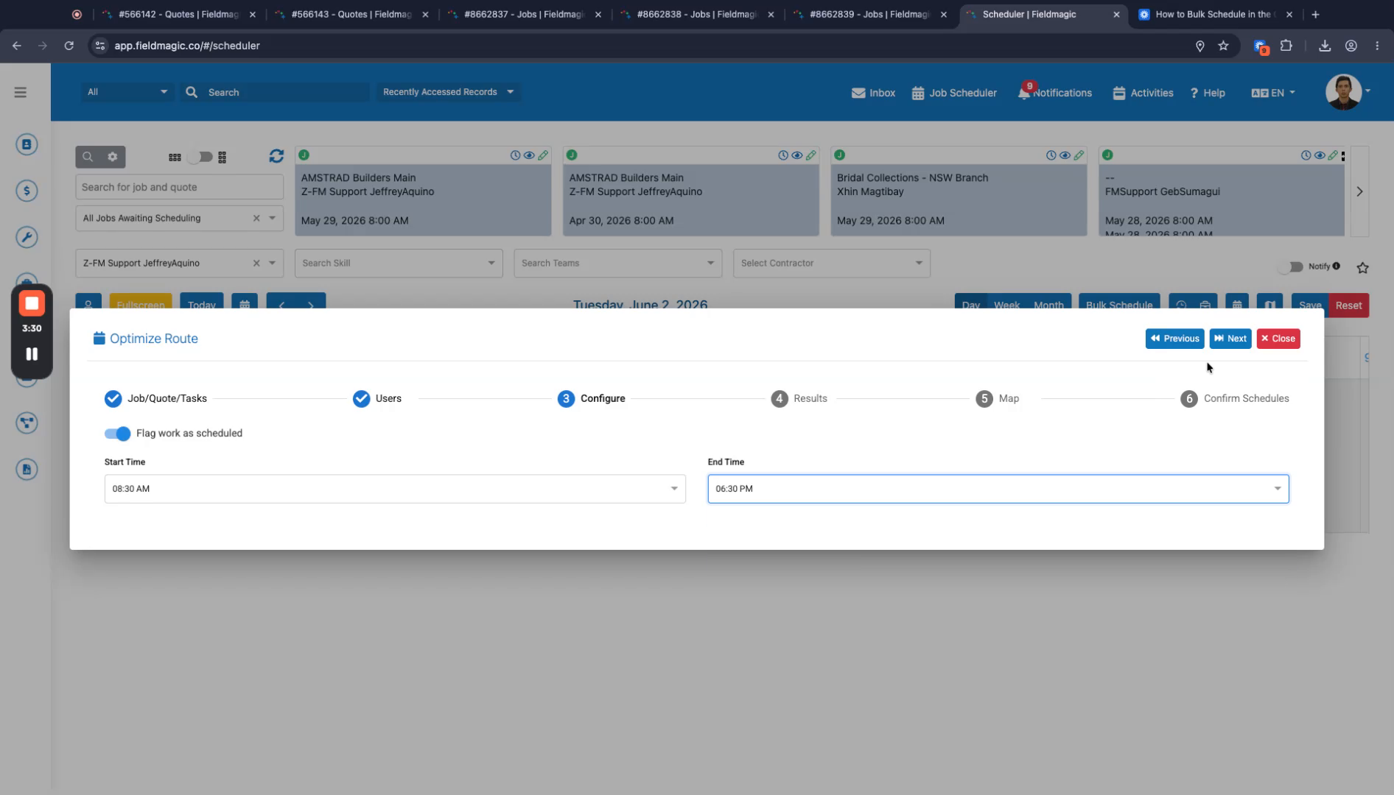Viewport: 1394px width, 795px height.
Task: Open the hamburger sidebar menu
Action: coord(21,92)
